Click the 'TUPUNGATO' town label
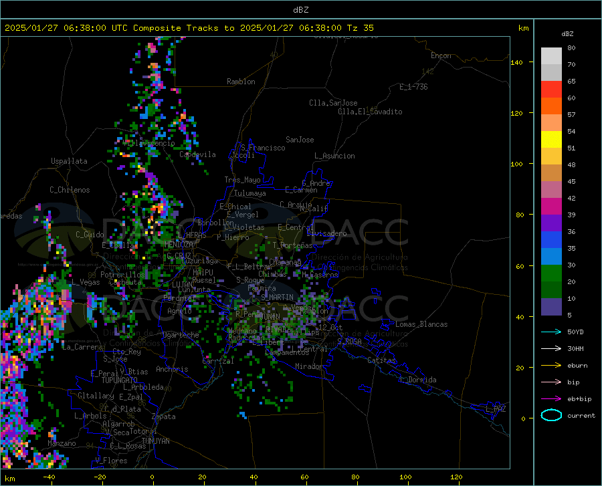The width and height of the screenshot is (602, 486). point(120,380)
